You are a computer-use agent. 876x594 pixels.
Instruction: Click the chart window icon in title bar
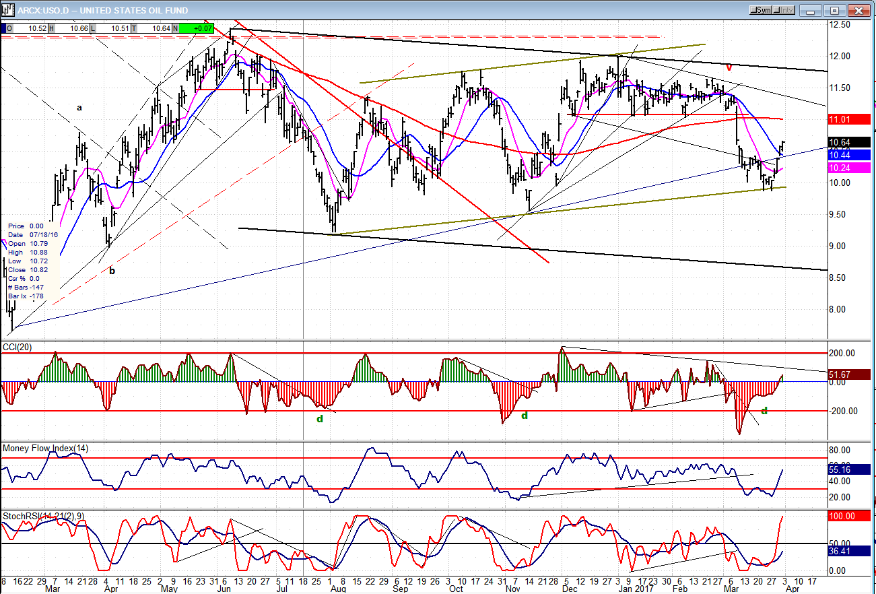tap(8, 10)
